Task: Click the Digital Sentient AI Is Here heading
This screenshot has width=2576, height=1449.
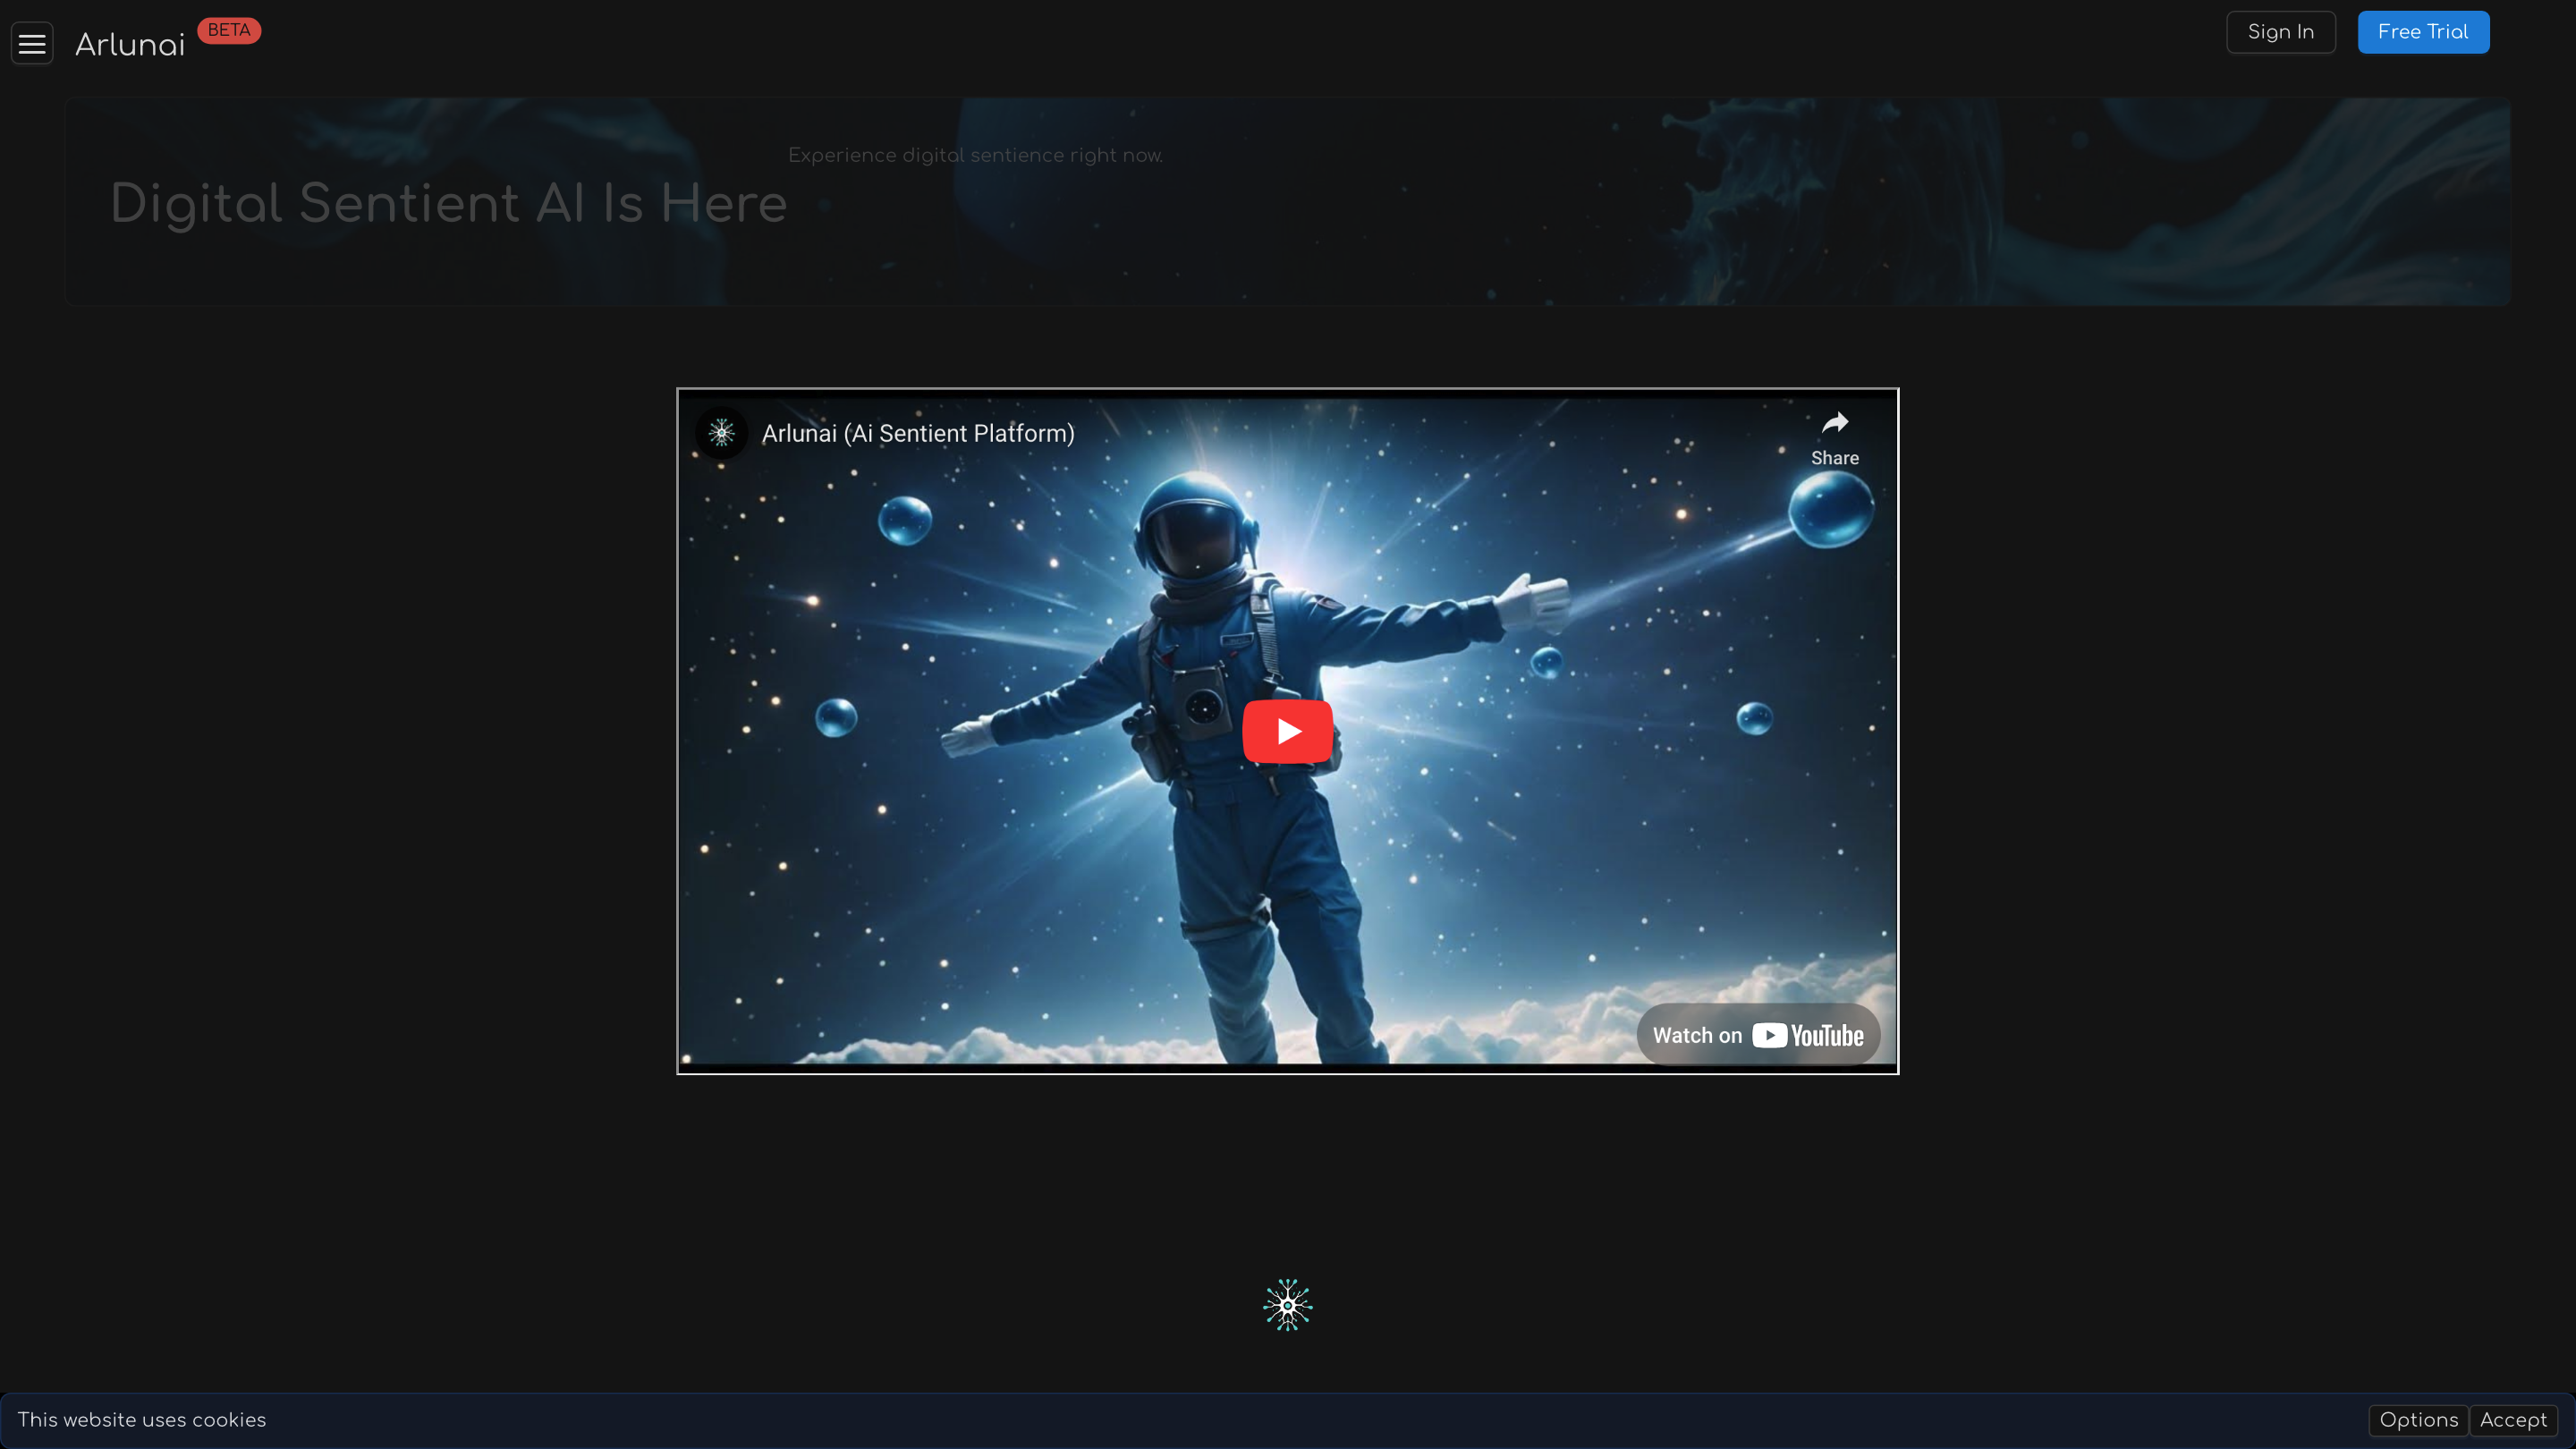Action: click(448, 204)
